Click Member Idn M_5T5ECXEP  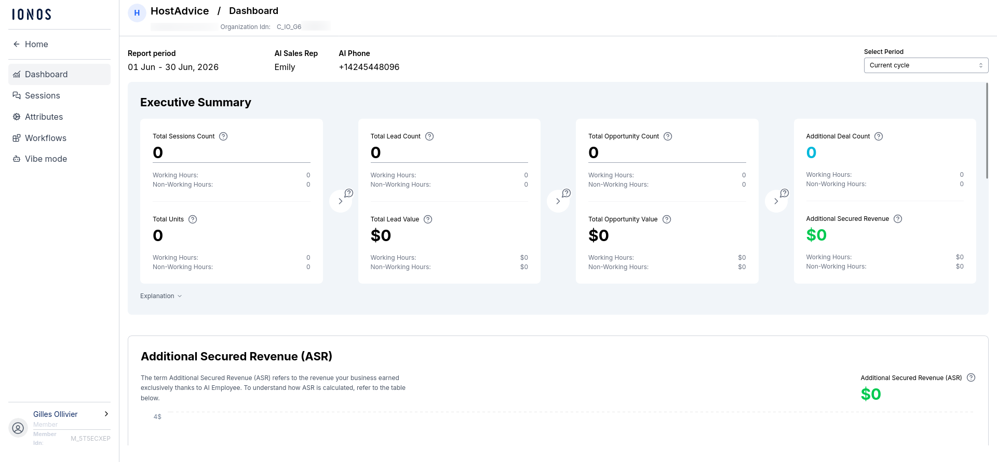(90, 439)
